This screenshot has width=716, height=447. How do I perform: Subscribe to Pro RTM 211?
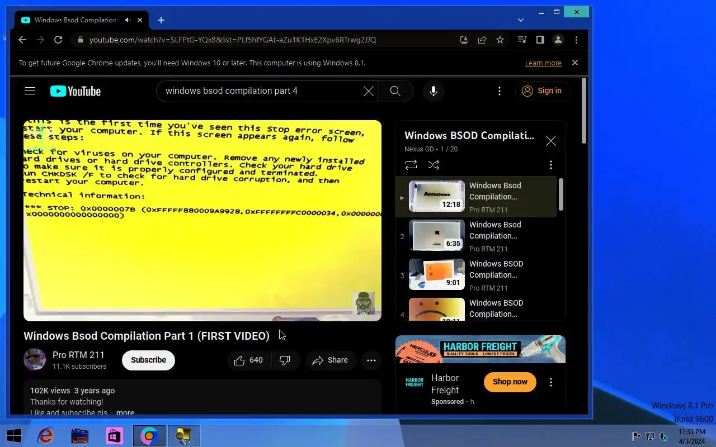[x=148, y=360]
